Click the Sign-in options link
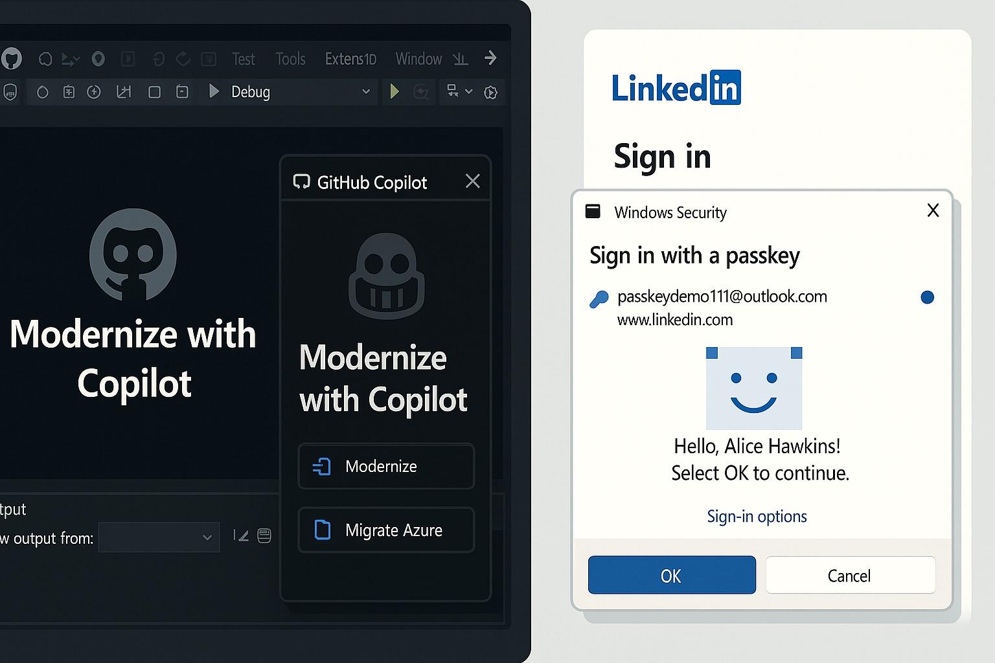Screen dimensions: 995x663 757,517
